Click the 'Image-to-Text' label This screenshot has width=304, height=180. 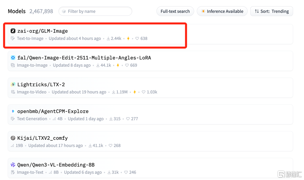pyautogui.click(x=30, y=172)
